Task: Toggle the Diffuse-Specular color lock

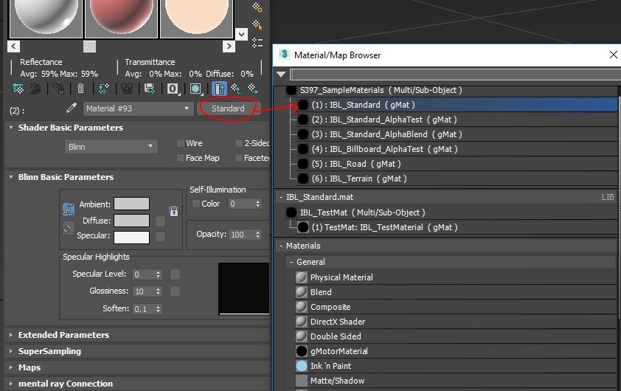Action: (68, 228)
